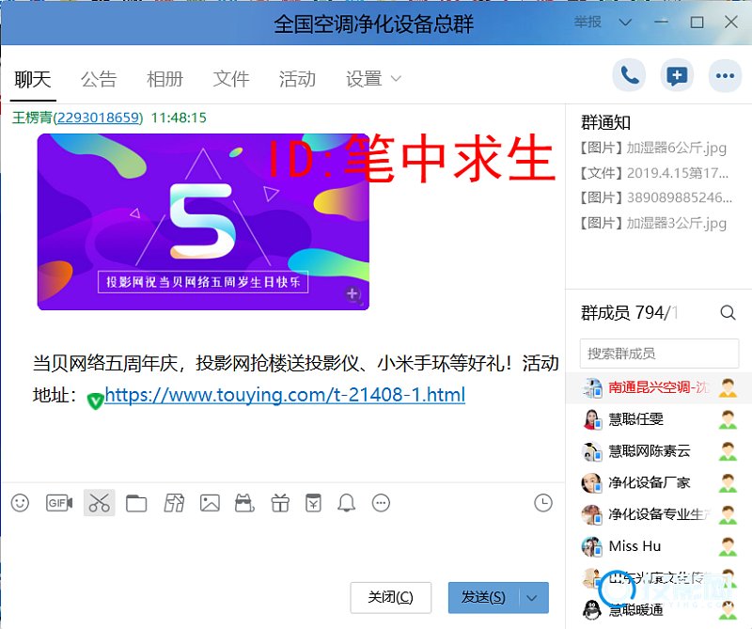Click the 发送(S) button

(483, 597)
